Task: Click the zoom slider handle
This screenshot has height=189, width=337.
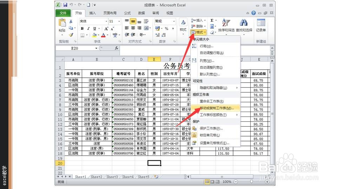Action: click(x=251, y=182)
